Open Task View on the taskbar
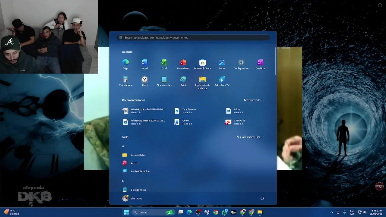Screen dimensions: 386x217 click(x=180, y=212)
